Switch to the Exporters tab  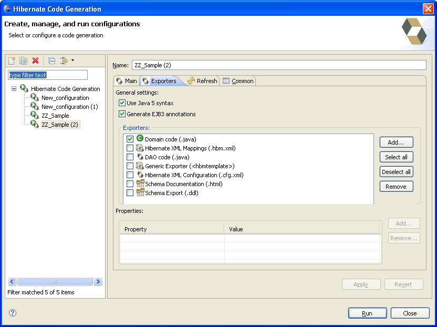160,81
